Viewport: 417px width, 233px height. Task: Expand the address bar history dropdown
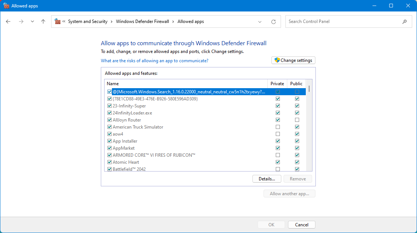click(260, 22)
